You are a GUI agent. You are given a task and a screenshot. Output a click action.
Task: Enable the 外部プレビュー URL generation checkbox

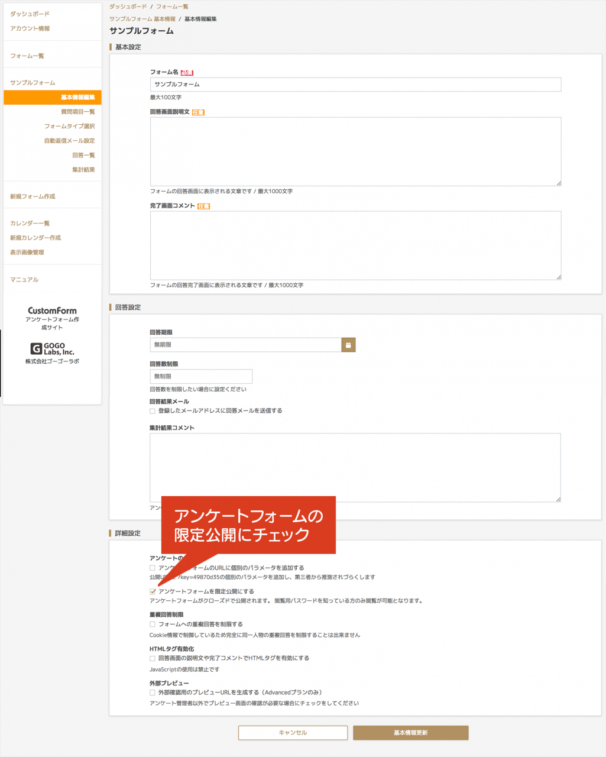(x=153, y=692)
